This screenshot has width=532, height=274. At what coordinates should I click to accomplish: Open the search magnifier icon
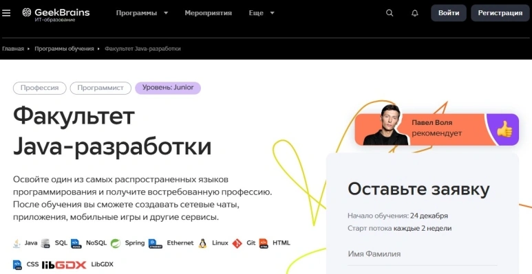pos(390,13)
